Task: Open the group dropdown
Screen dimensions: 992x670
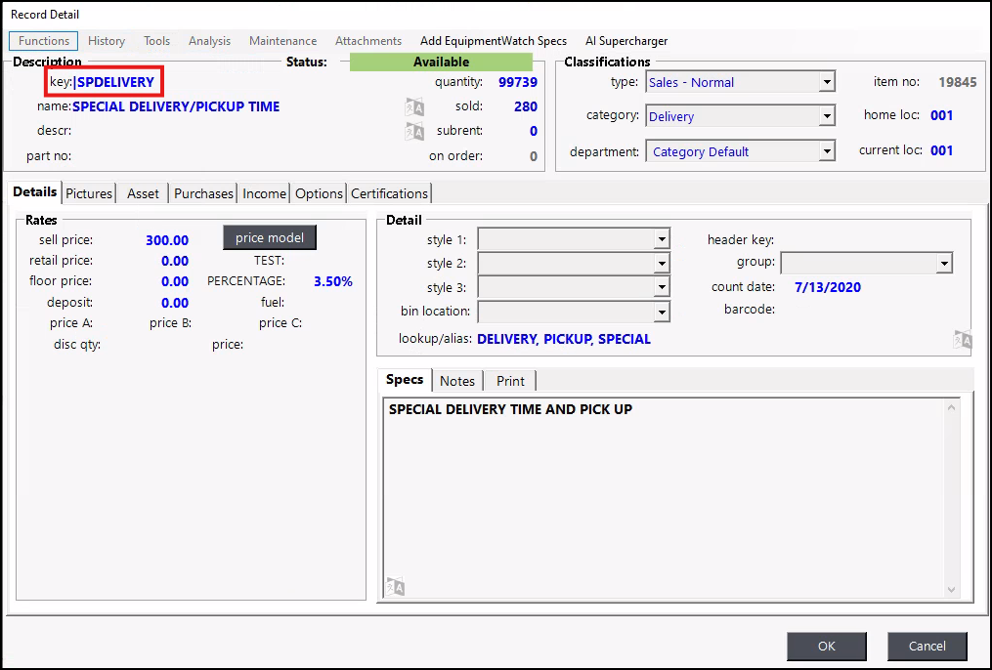Action: [x=943, y=263]
